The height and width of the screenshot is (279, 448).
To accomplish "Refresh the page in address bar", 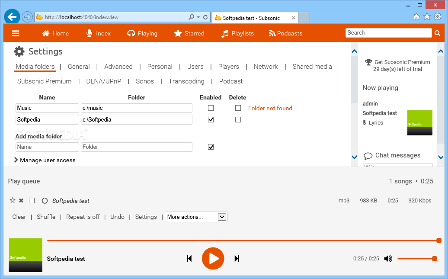I will pos(205,17).
